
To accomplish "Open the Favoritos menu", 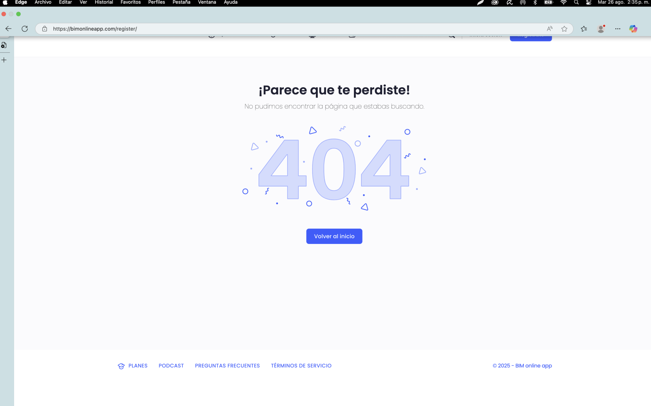I will click(x=131, y=2).
